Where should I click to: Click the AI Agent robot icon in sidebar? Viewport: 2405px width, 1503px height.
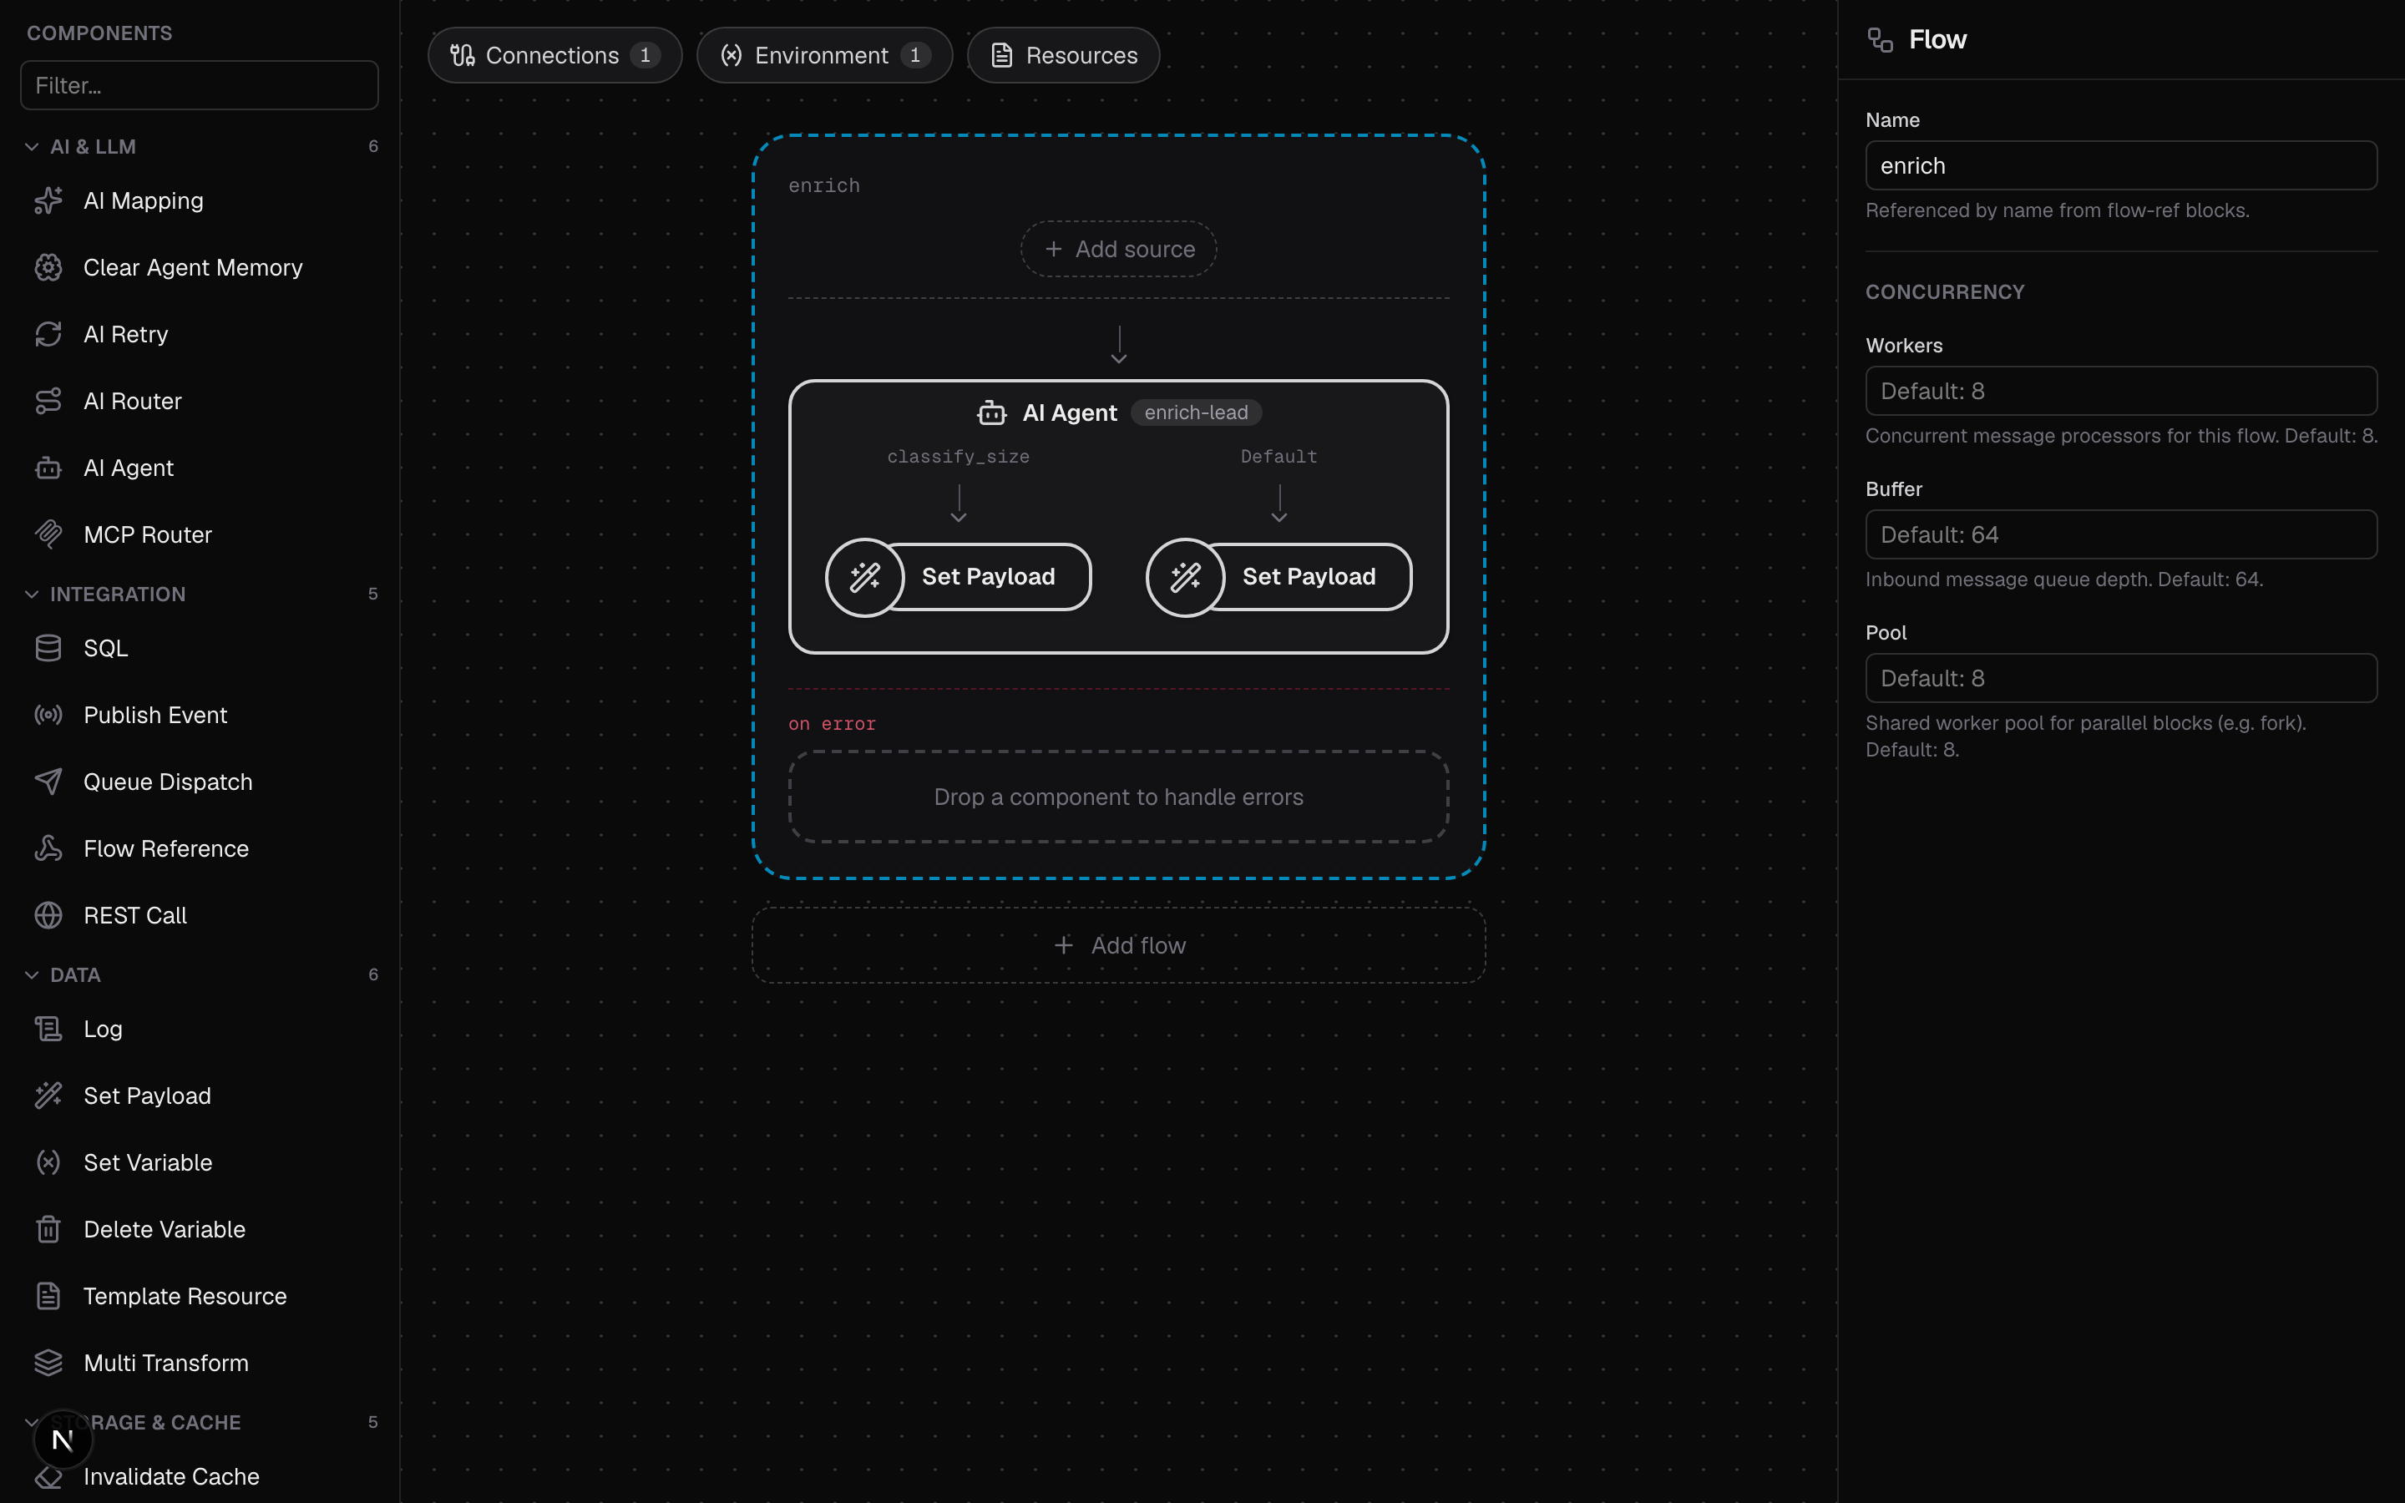[x=48, y=468]
